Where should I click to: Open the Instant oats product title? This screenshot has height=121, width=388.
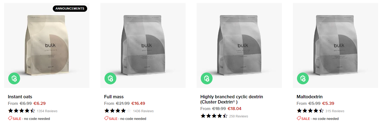click(x=20, y=97)
